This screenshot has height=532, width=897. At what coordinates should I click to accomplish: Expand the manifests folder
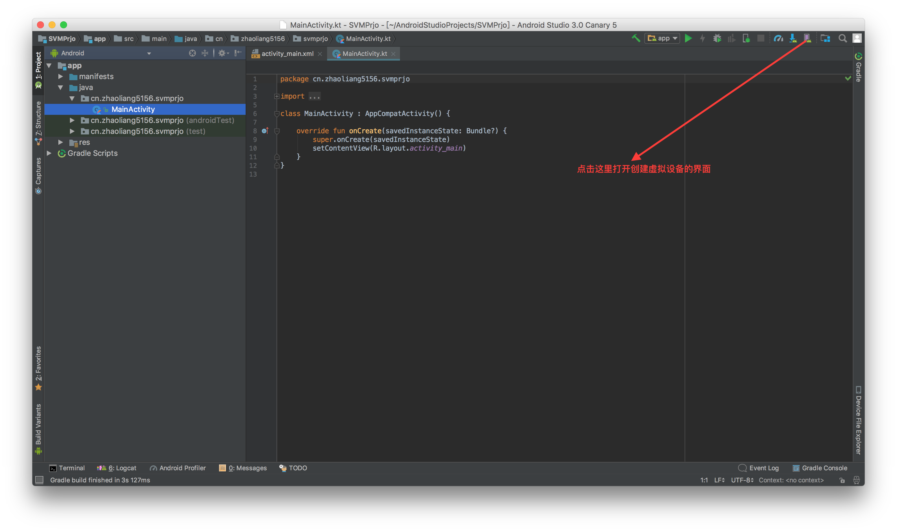click(x=61, y=76)
